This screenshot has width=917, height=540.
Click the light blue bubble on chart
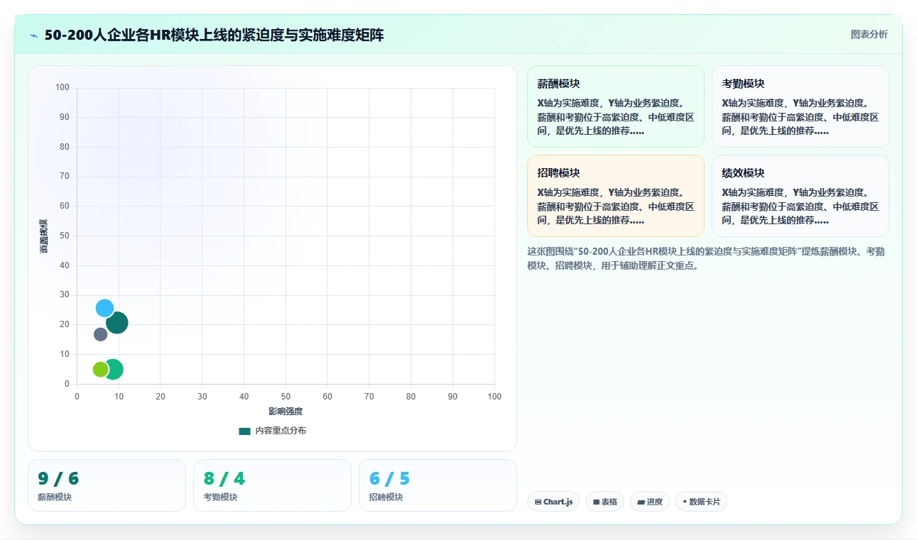click(x=104, y=308)
